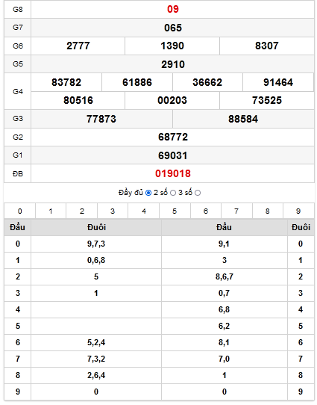Screen dimensions: 317x405
Task: Filter results by digit 8
Action: 268,211
